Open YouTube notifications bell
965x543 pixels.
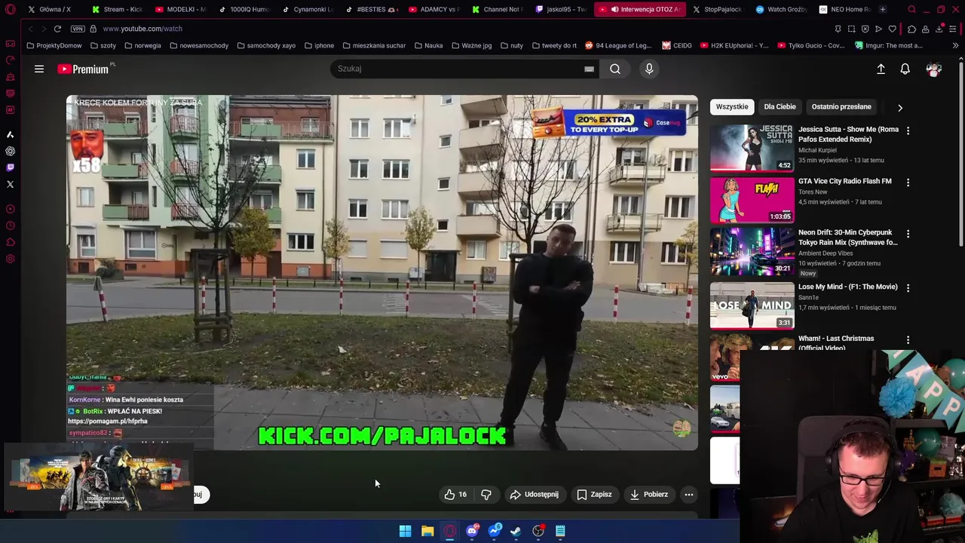[905, 69]
